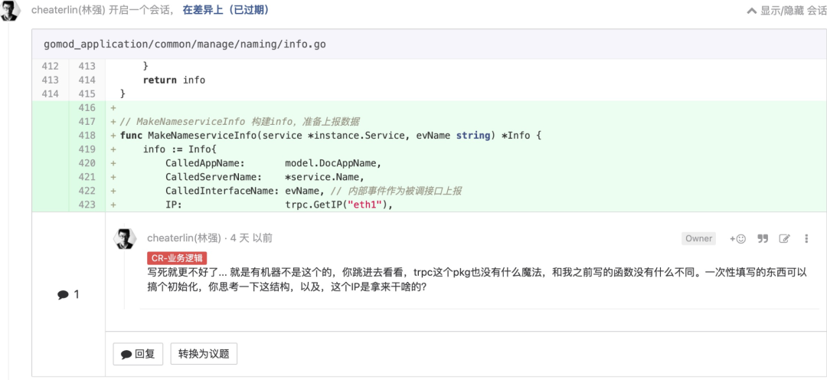Click the top-left author avatar
Screen dimensions: 827x380
(x=10, y=11)
